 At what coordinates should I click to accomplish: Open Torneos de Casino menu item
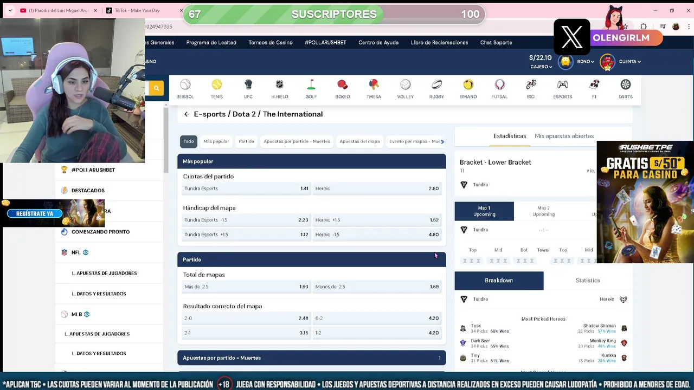271,43
